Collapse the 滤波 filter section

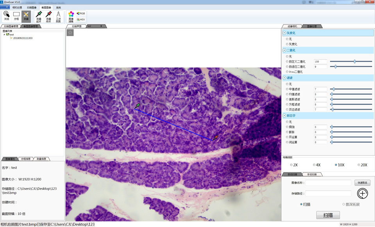click(284, 78)
